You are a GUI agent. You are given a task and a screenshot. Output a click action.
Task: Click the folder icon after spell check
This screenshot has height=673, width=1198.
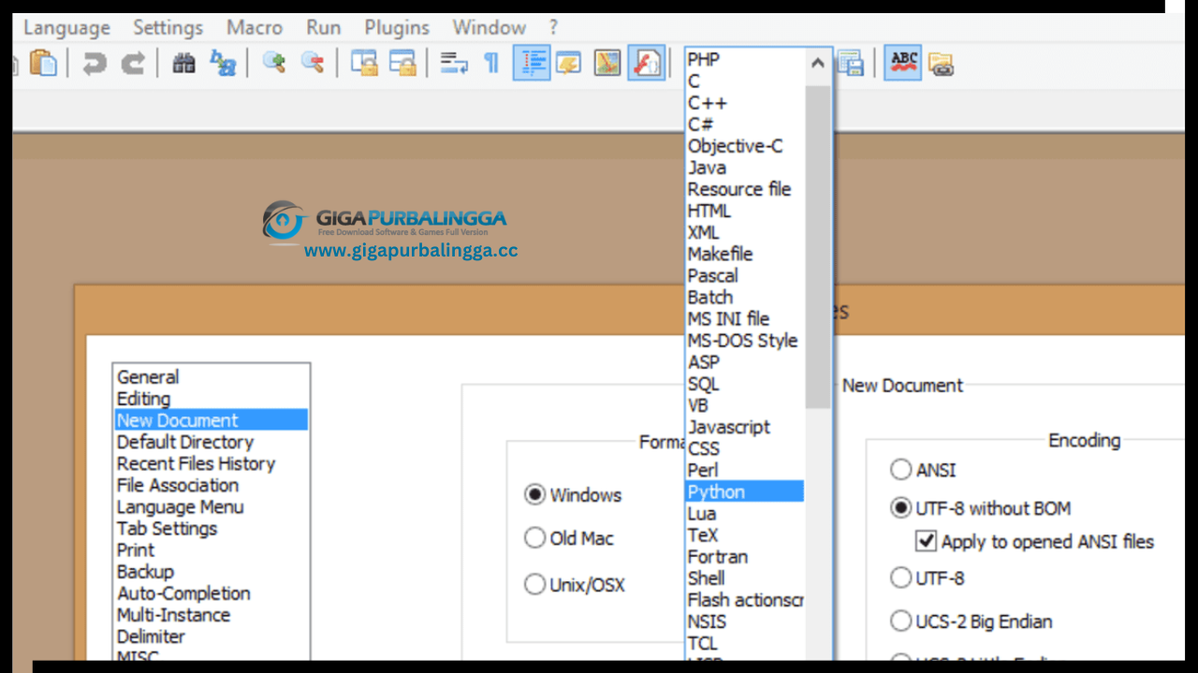(x=941, y=64)
